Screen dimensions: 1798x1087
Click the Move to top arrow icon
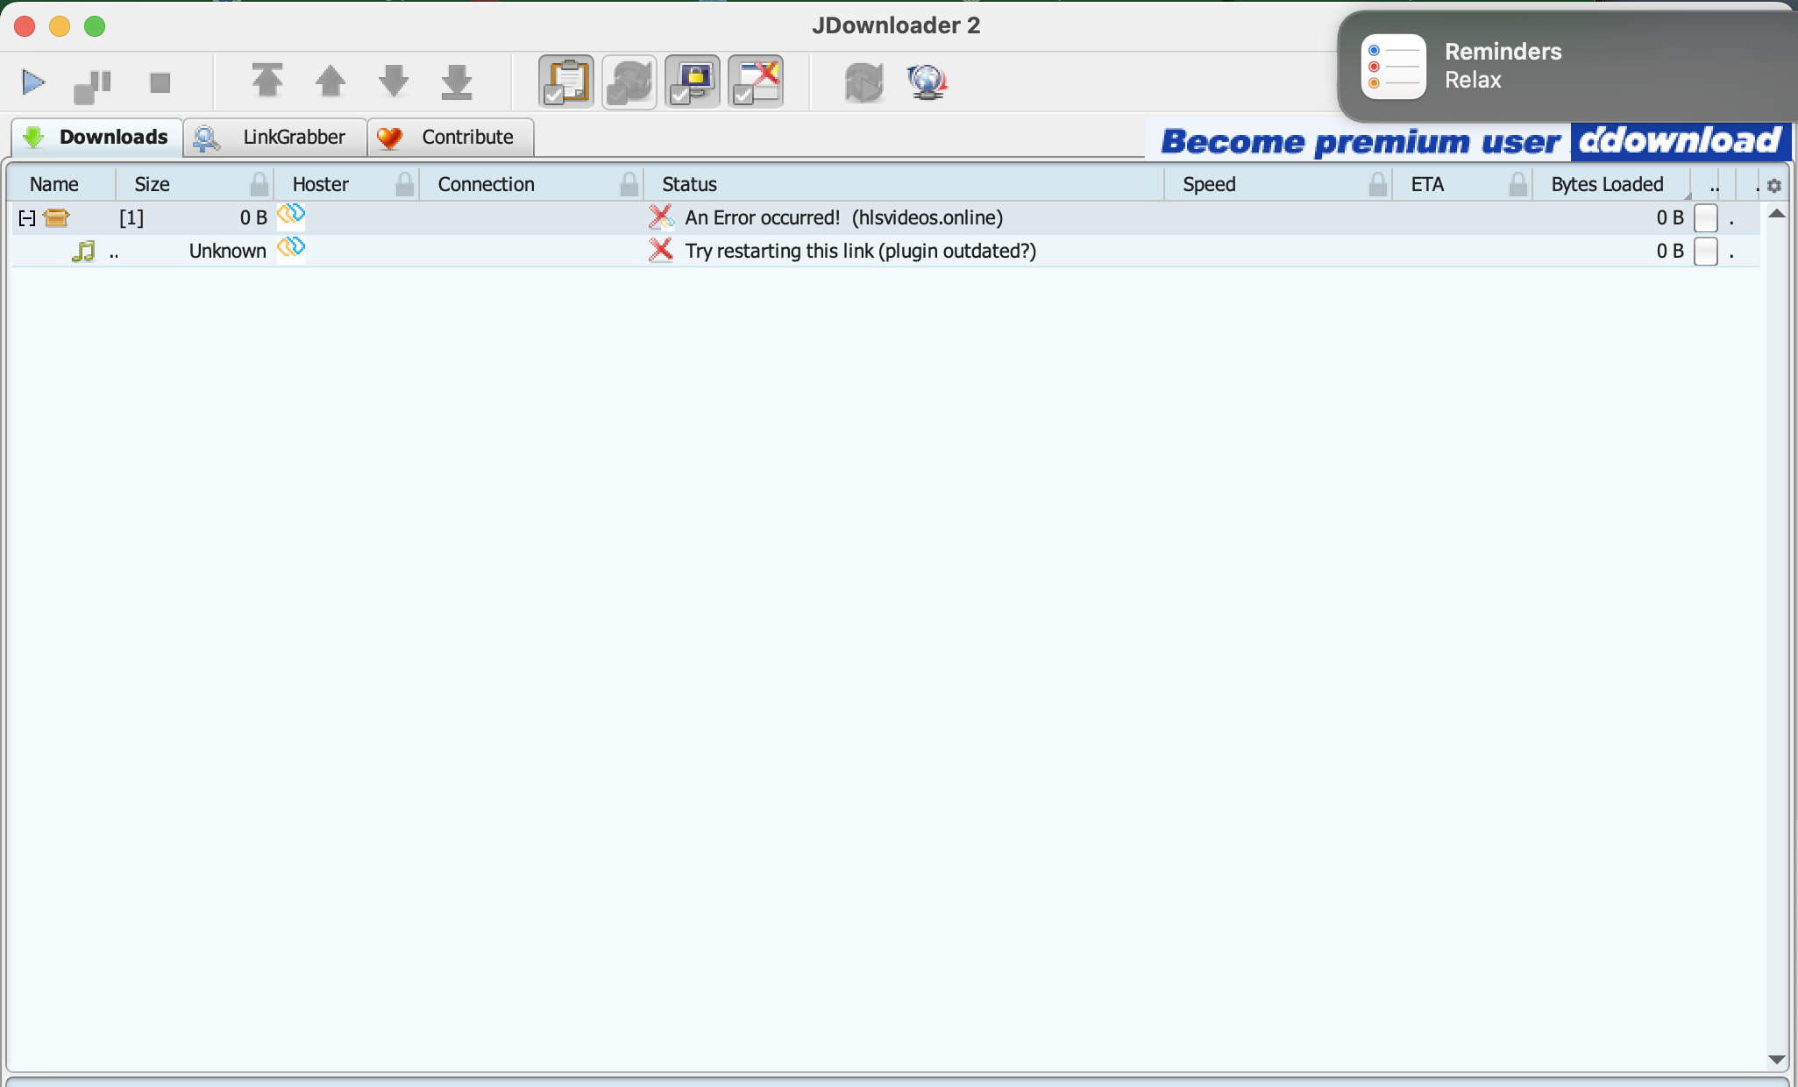(267, 82)
